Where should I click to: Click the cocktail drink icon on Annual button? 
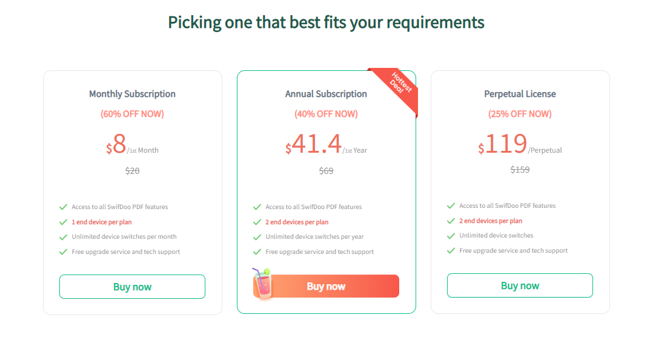[x=262, y=283]
